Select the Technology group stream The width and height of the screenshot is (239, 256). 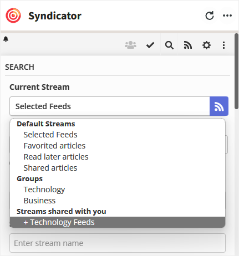tap(44, 190)
